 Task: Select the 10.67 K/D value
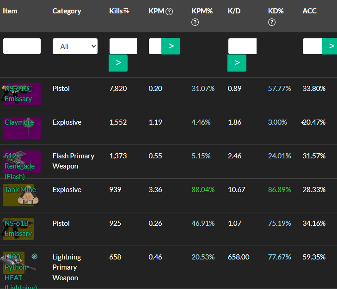click(x=236, y=190)
